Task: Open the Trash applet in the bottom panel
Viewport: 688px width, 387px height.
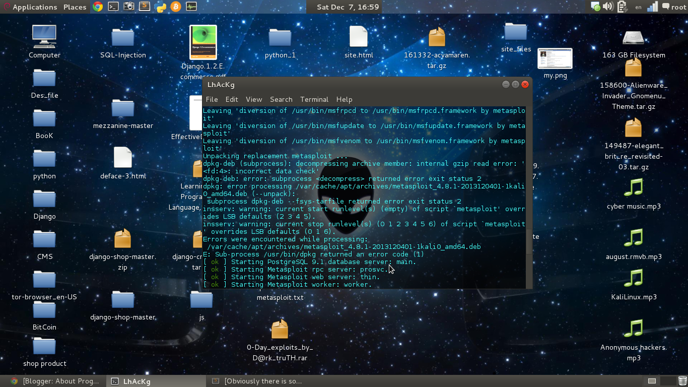Action: tap(682, 381)
